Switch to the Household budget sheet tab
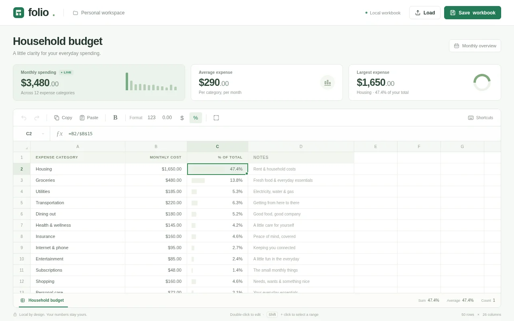 click(43, 300)
